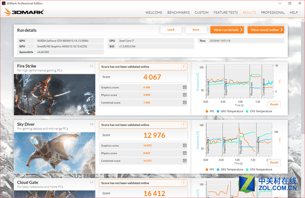Click the Sky Diver title heading
305x198 pixels.
26,124
